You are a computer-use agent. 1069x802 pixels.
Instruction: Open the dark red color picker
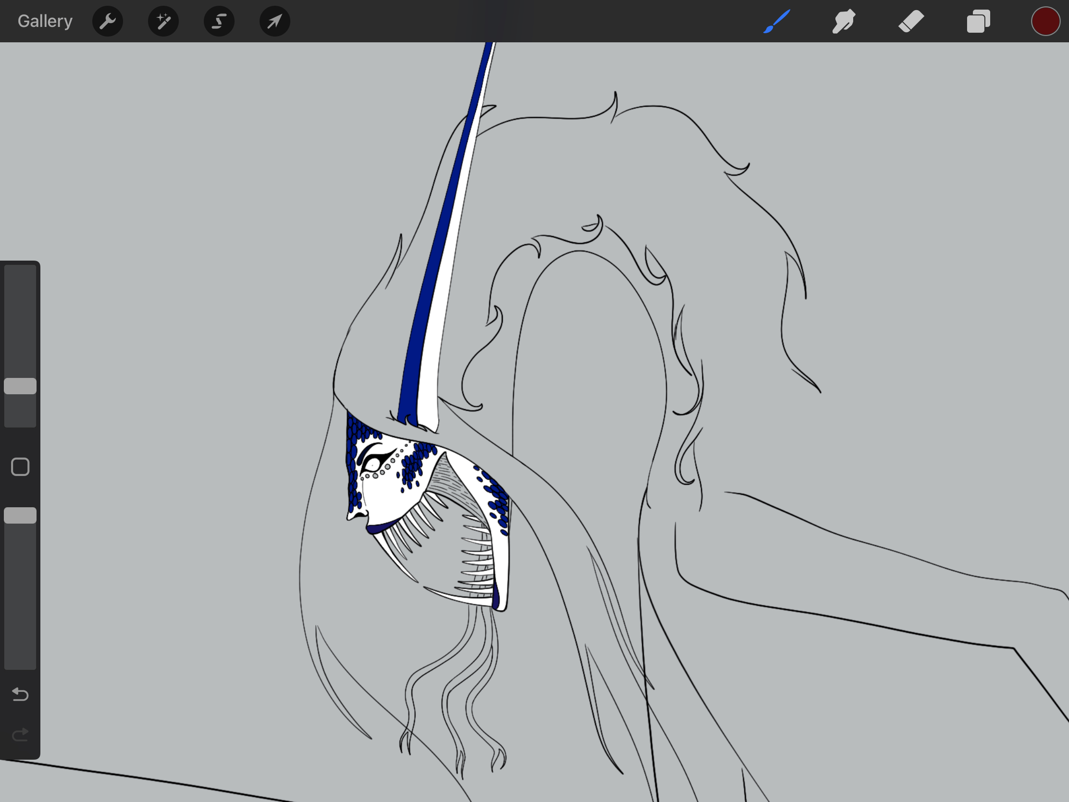click(1045, 21)
